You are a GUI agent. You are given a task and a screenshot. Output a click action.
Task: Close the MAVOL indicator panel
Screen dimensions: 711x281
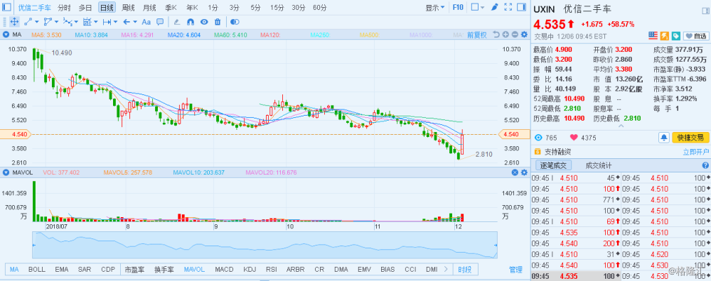click(515, 172)
